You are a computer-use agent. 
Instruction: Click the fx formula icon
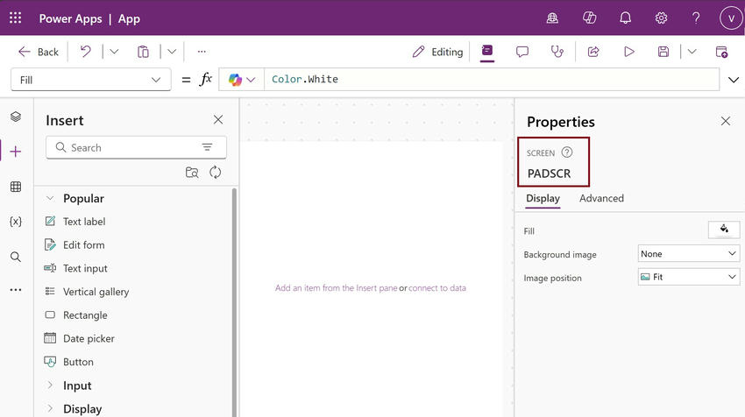click(x=205, y=79)
